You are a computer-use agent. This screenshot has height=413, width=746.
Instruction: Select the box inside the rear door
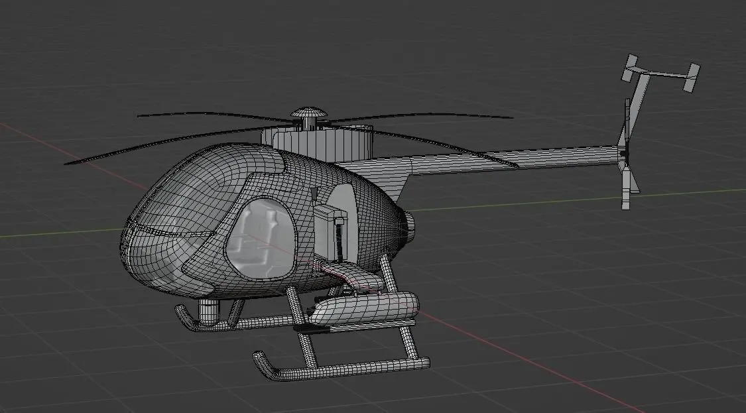330,232
